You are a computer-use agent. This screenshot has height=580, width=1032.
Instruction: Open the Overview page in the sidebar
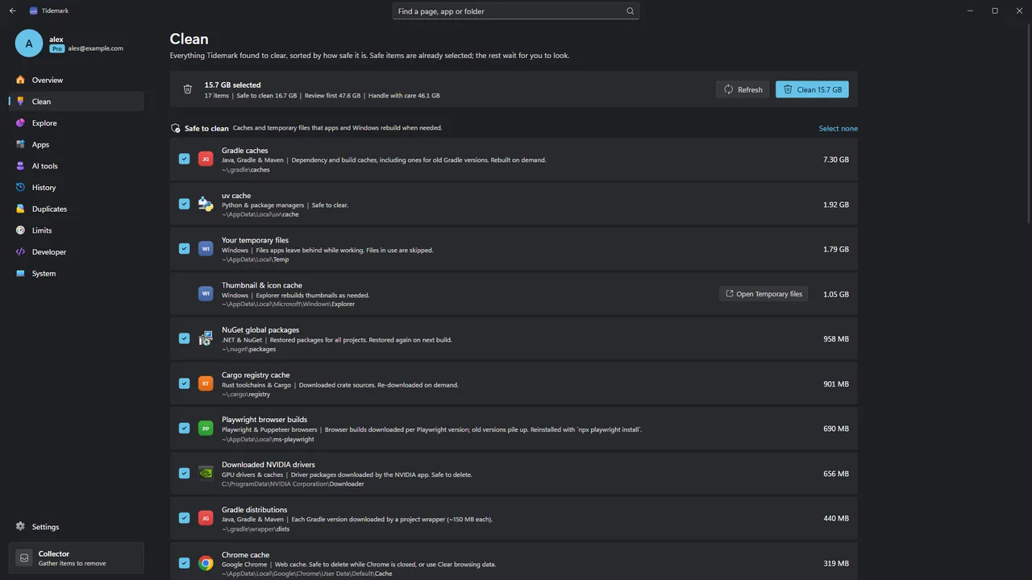tap(77, 80)
